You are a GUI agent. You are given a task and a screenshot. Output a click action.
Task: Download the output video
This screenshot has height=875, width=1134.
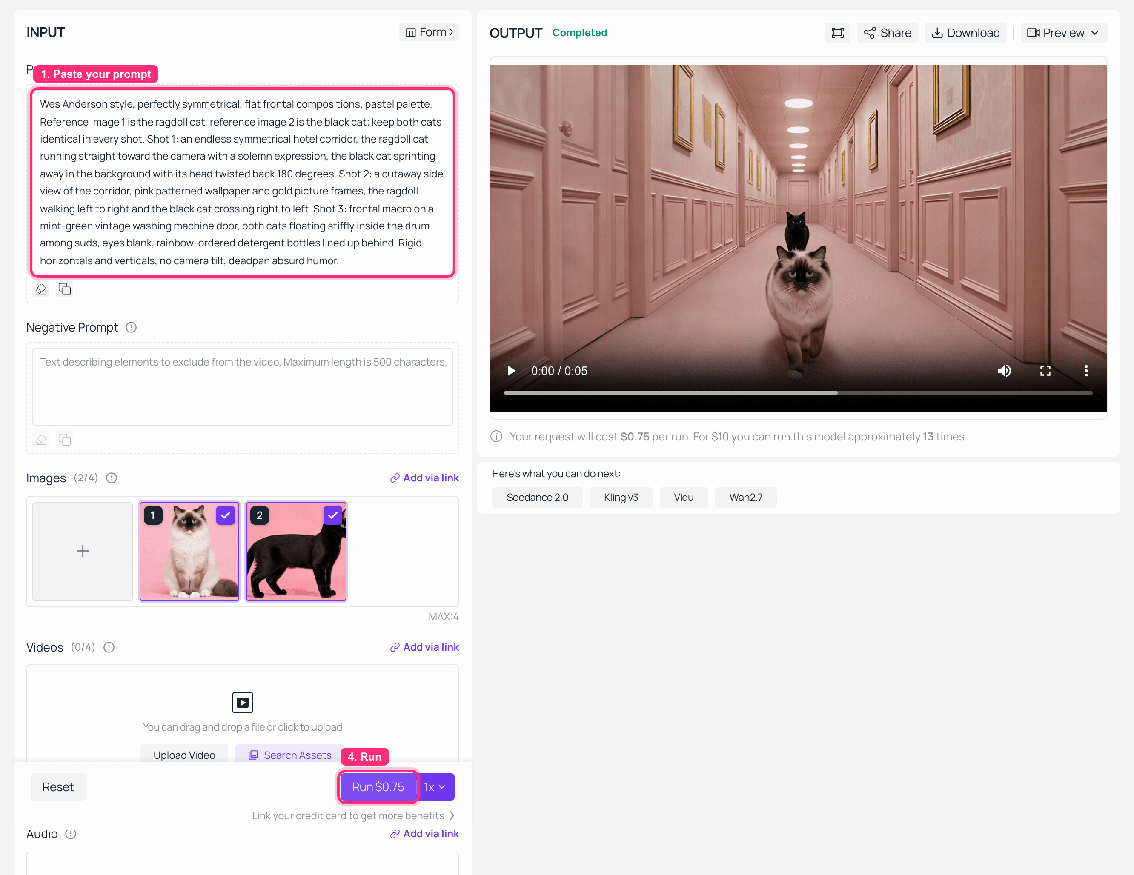(965, 33)
